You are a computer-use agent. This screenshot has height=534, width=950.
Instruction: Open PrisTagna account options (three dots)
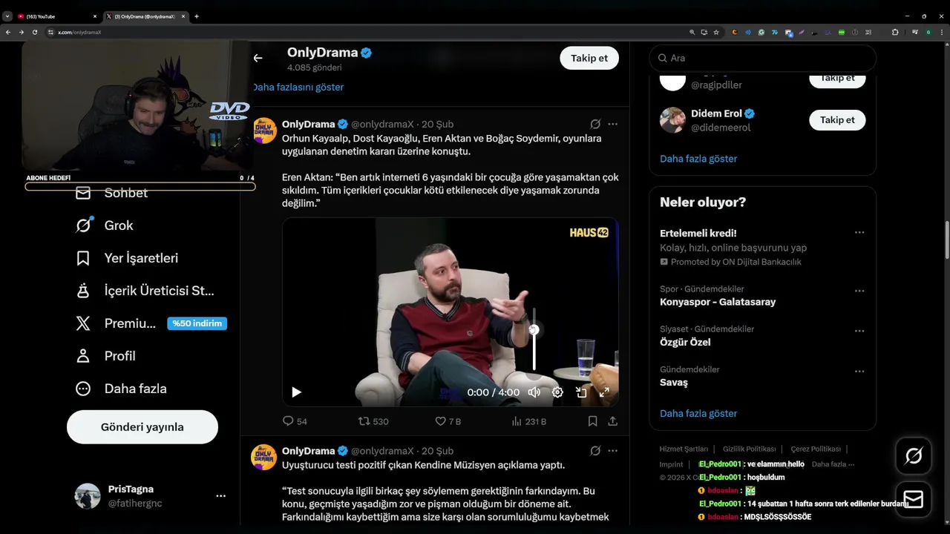pyautogui.click(x=220, y=495)
